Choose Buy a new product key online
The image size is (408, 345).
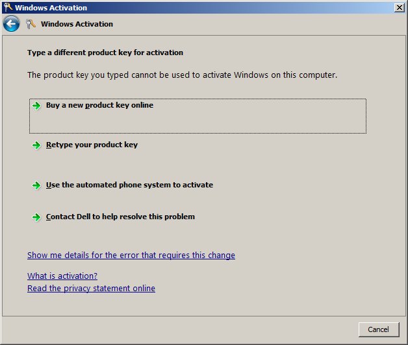pyautogui.click(x=99, y=105)
